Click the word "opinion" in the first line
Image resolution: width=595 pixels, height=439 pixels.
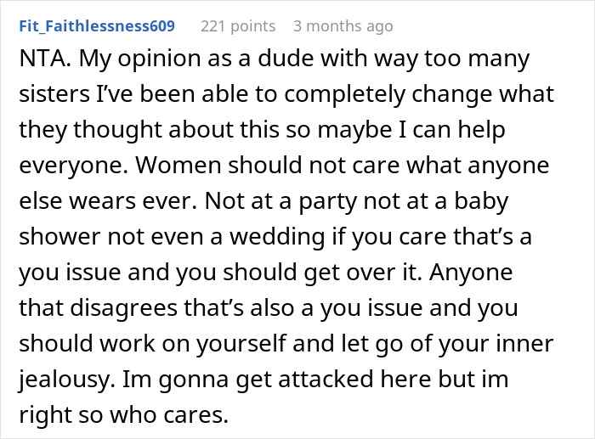coord(150,60)
